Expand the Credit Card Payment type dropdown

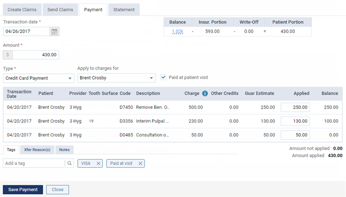pos(38,78)
